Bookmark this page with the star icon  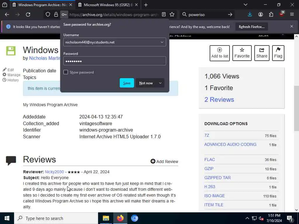pos(172,15)
